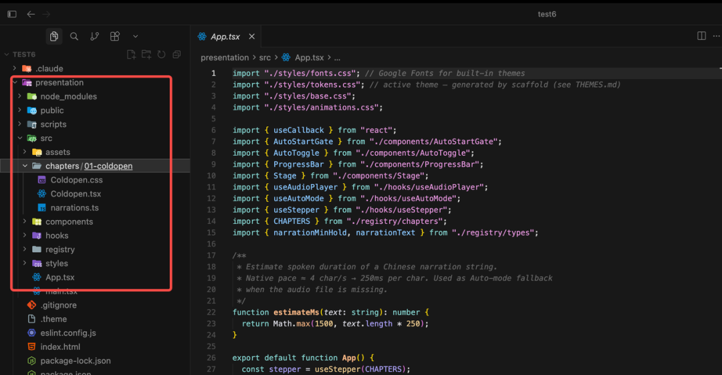Toggle the primary sidebar visibility icon
The width and height of the screenshot is (722, 375).
tap(12, 14)
